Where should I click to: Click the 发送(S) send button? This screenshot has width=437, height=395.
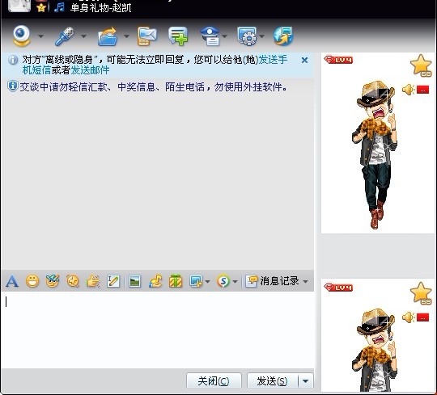pos(272,380)
